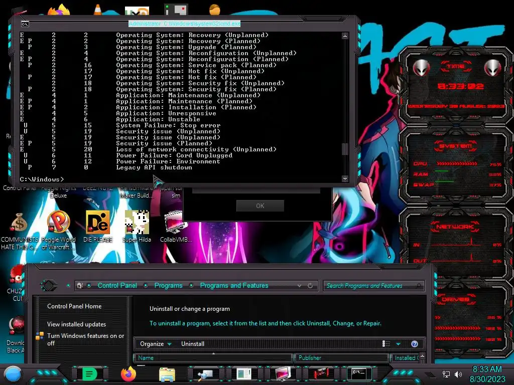514x385 pixels.
Task: Click the cmd window title bar icon
Action: 25,24
